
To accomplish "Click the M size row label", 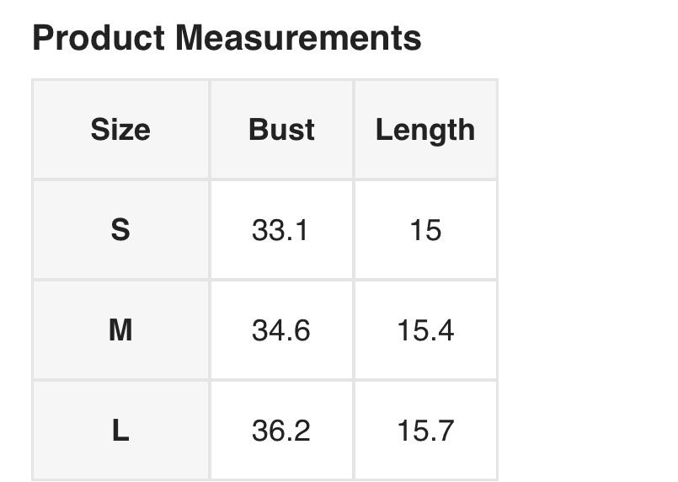I will [120, 330].
